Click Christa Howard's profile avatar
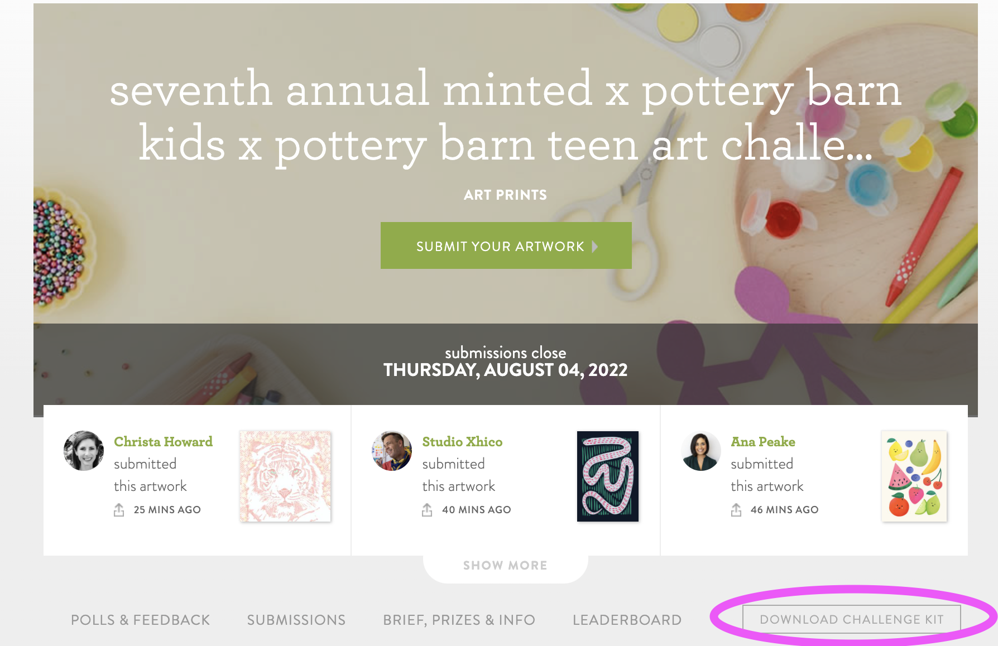The width and height of the screenshot is (998, 646). (x=84, y=451)
